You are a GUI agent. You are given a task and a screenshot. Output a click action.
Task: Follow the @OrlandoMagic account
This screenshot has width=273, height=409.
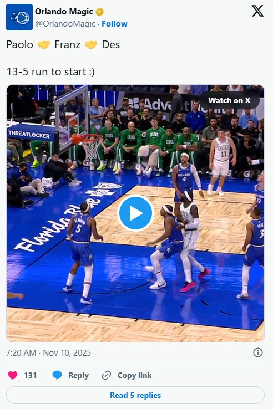114,24
